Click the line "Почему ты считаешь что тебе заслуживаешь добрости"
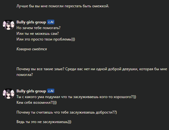Image resolution: width=169 pixels, height=130 pixels. [x=66, y=112]
